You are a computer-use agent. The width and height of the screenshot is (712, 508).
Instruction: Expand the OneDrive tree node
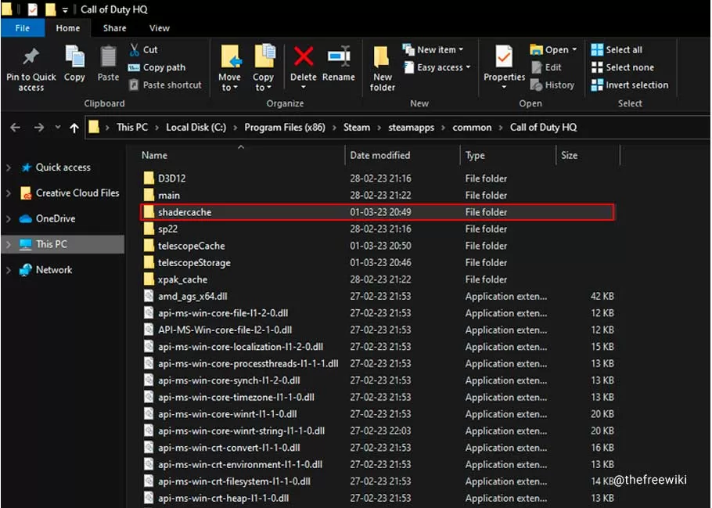click(8, 218)
